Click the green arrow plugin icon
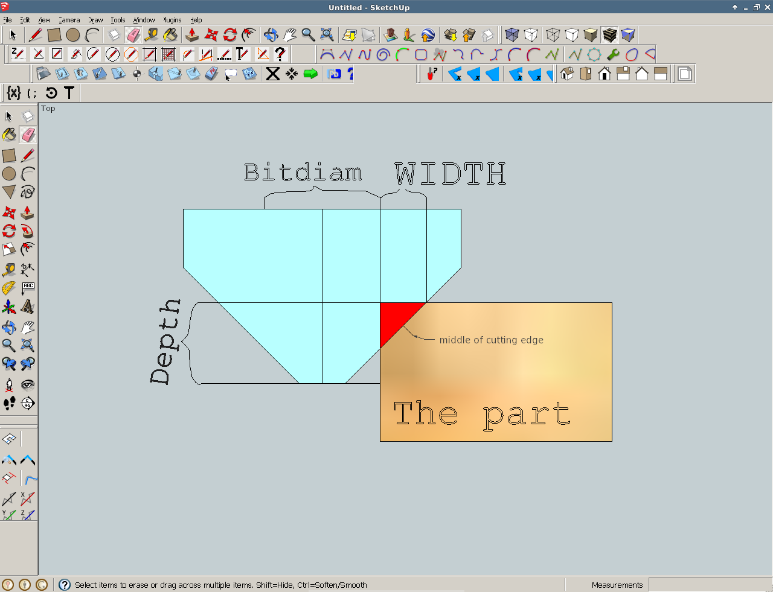Image resolution: width=773 pixels, height=592 pixels. tap(310, 74)
